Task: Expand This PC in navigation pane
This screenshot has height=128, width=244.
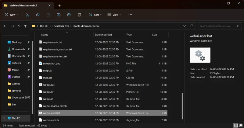Action: (x=4, y=118)
